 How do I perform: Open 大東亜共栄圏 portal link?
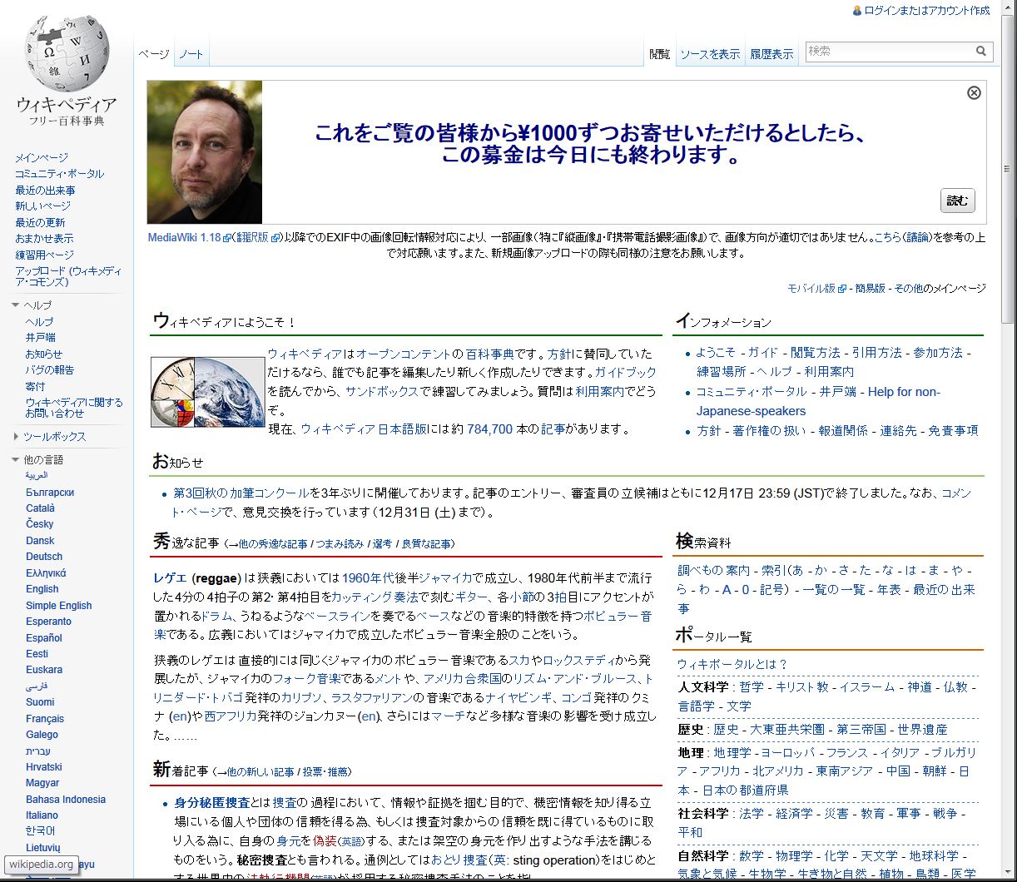click(x=787, y=729)
